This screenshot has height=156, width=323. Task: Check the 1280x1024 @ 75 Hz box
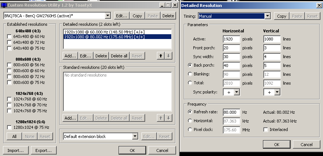[9, 127]
